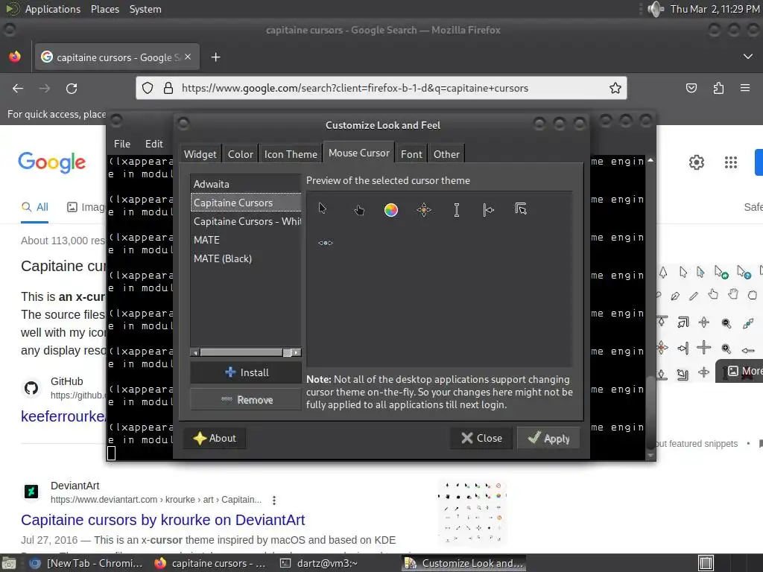Open Google settings gear icon
The width and height of the screenshot is (763, 572).
[x=697, y=162]
